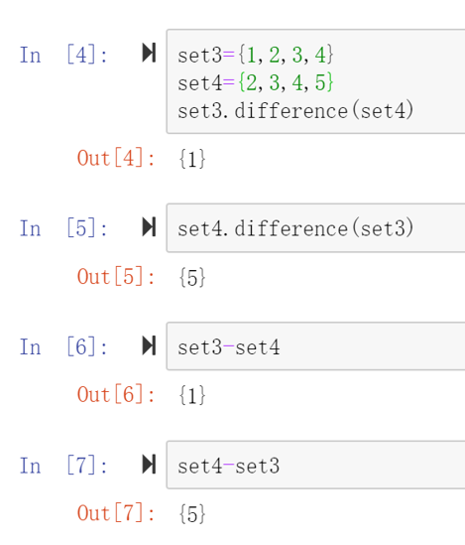Focus the set4.difference(set3) code cell

point(315,228)
